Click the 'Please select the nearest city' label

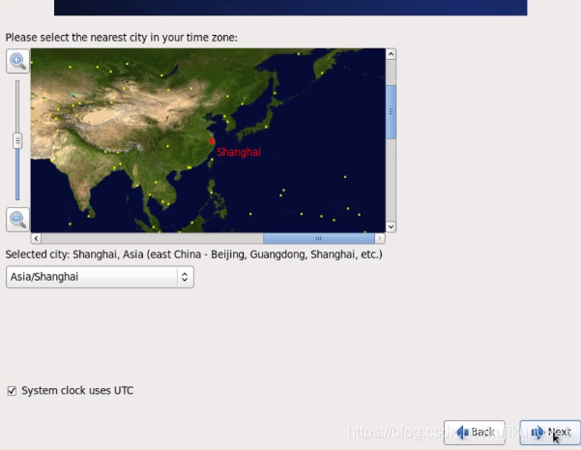pos(121,38)
